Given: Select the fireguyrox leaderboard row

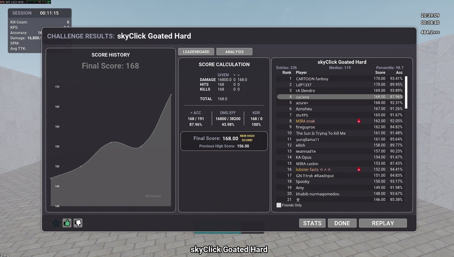Looking at the screenshot, I should pyautogui.click(x=340, y=127).
